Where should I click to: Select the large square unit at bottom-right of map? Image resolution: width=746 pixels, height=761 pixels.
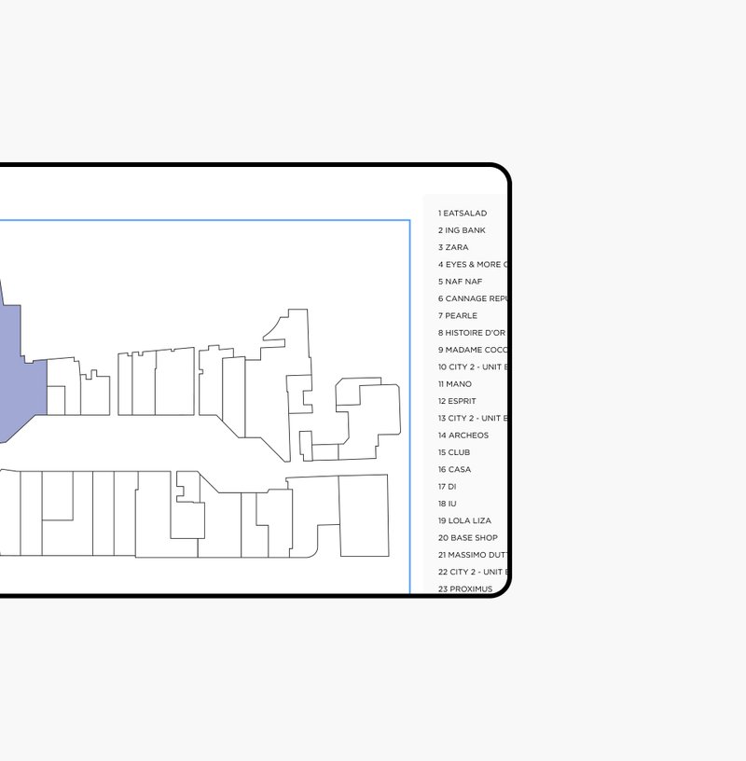(363, 515)
